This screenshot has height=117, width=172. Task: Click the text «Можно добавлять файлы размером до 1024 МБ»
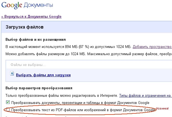click(x=45, y=54)
